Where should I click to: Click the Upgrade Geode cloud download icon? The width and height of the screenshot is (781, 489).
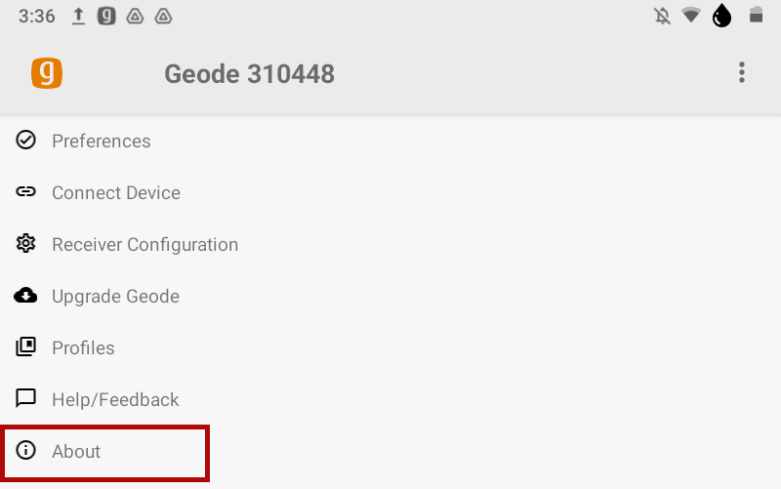[x=26, y=296]
